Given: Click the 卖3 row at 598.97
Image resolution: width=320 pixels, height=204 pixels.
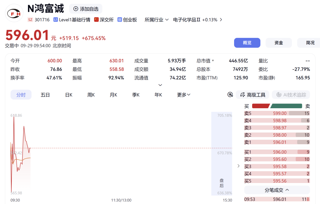Looking at the screenshot, I should pos(277,128).
